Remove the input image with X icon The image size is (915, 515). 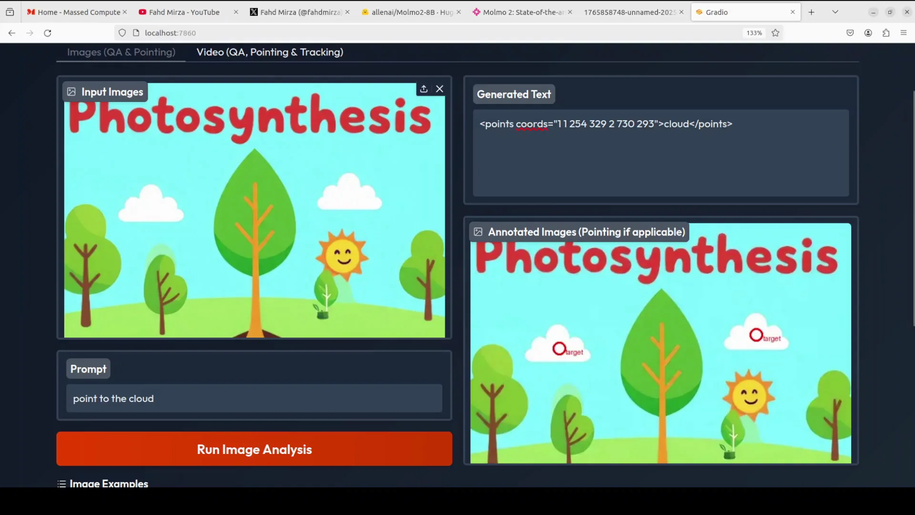coord(440,89)
